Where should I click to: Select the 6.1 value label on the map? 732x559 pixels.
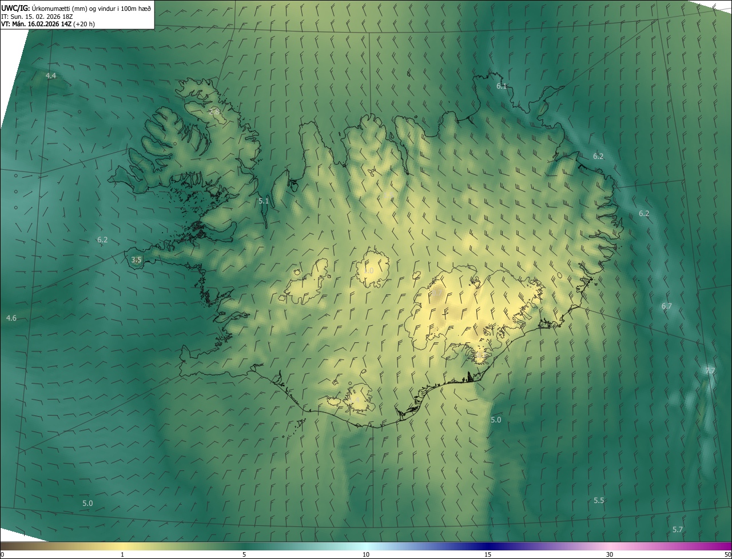(x=502, y=86)
